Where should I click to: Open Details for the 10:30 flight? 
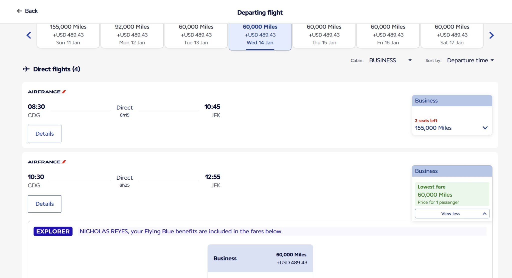tap(44, 204)
